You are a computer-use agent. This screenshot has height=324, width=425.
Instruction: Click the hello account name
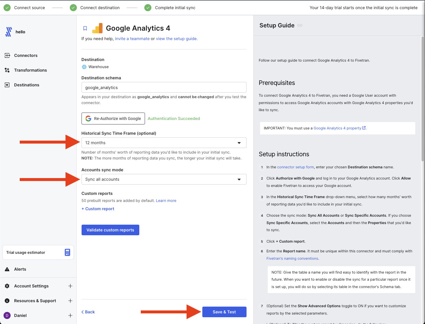click(x=20, y=32)
